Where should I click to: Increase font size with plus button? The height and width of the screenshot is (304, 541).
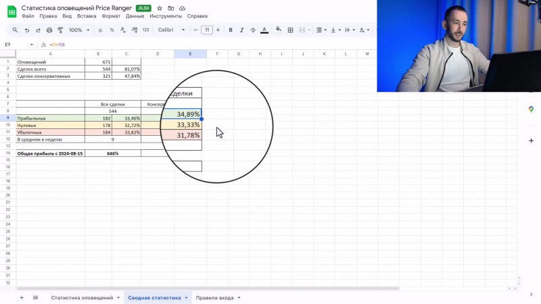[218, 30]
